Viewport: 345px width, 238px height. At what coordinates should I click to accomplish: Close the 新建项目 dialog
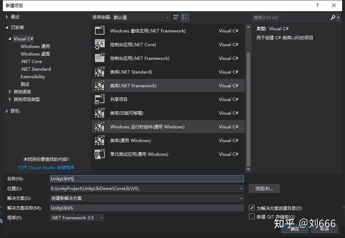pos(333,5)
